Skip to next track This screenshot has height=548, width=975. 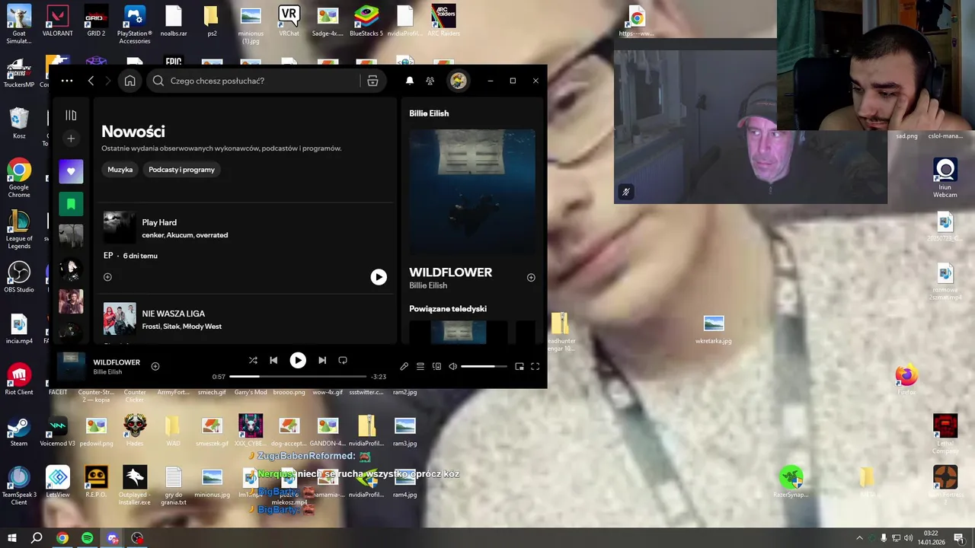click(322, 360)
